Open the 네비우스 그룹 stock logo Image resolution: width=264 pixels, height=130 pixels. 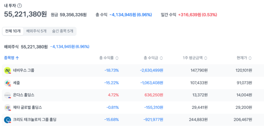coord(7,70)
